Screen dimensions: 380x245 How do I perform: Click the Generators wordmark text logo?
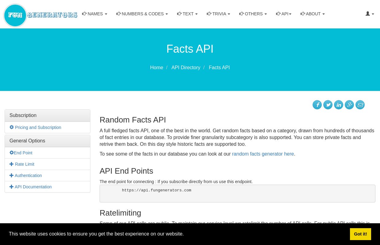tap(52, 15)
